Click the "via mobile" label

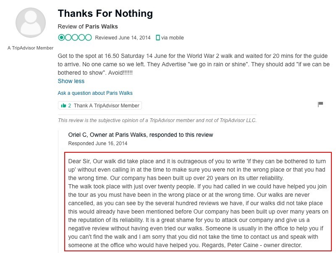tap(173, 38)
